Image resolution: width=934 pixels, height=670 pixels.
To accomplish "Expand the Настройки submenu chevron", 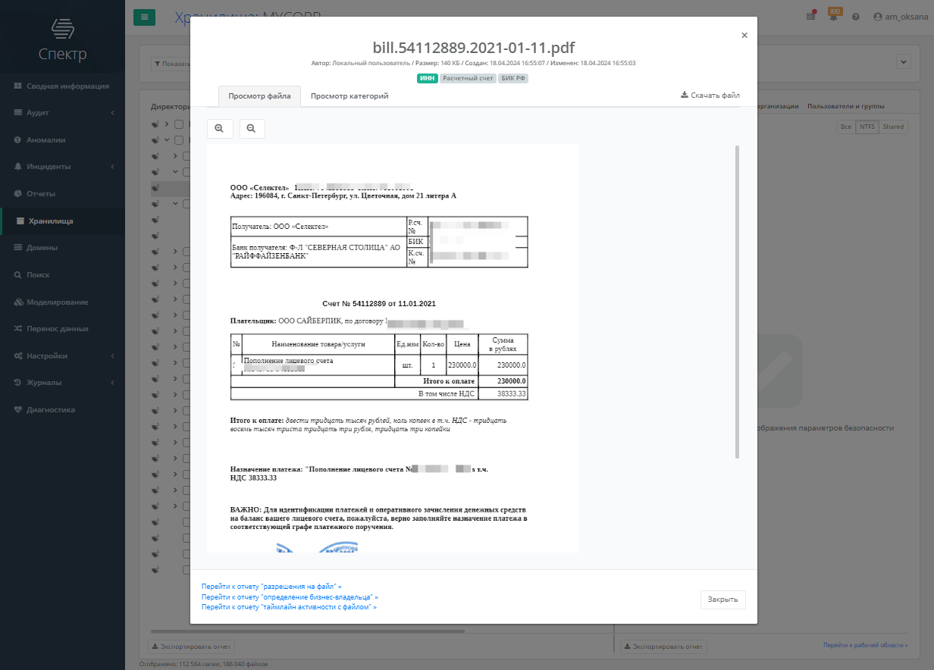I will [113, 355].
